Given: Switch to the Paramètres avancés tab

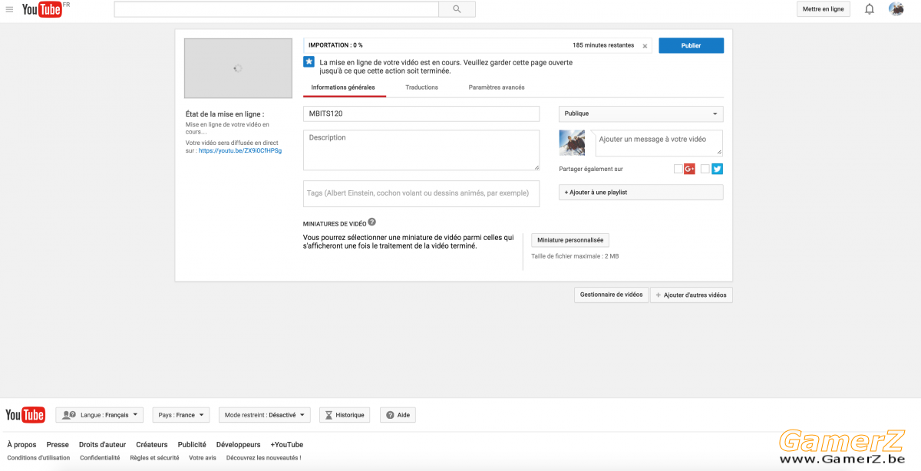Looking at the screenshot, I should 497,87.
